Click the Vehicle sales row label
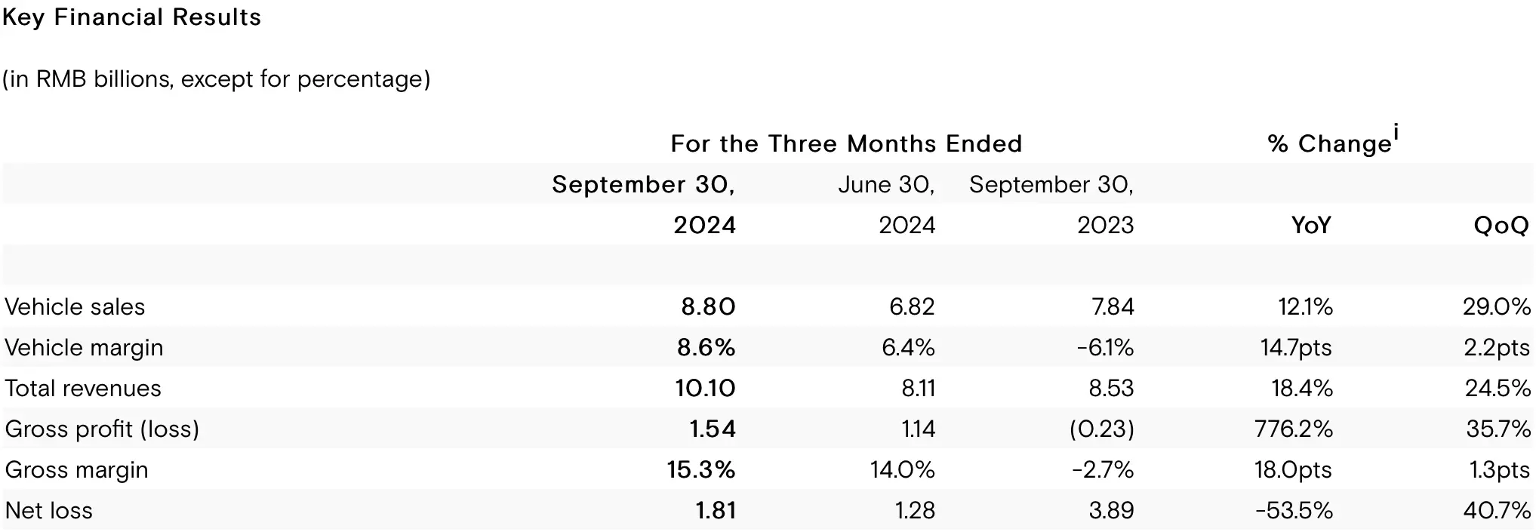 [x=75, y=306]
